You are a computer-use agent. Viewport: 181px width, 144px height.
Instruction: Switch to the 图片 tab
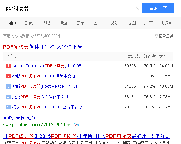coord(97,23)
